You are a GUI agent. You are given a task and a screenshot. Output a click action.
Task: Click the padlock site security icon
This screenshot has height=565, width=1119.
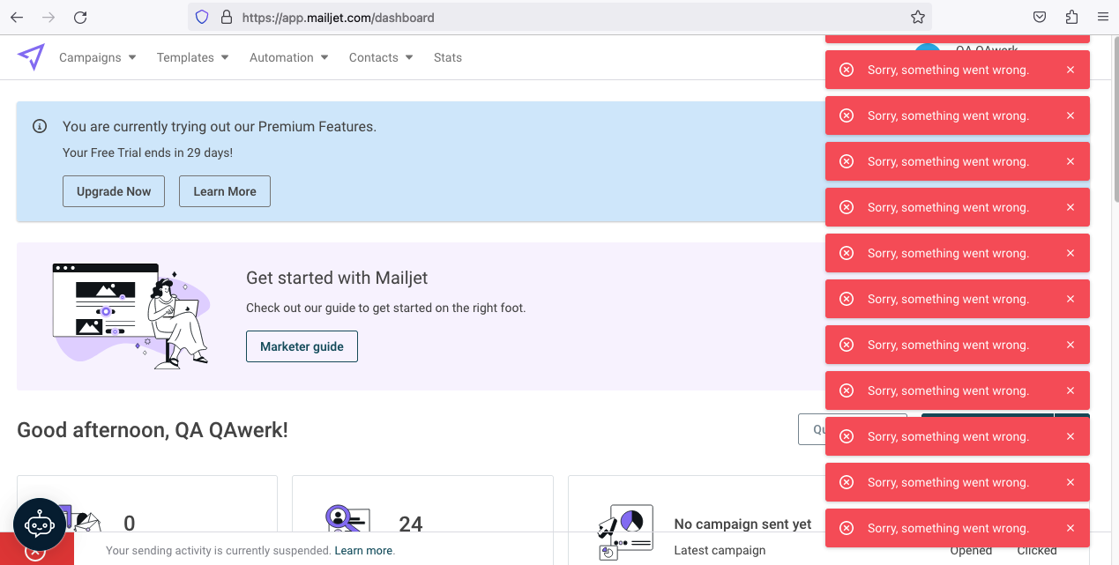pos(226,17)
